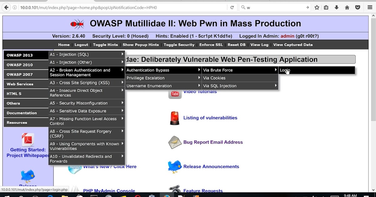Screen dimensions: 376x197
Task: Select Authentication Bypass menu entry
Action: 163,70
